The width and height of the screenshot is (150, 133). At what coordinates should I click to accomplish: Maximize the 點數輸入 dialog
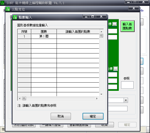click(x=93, y=16)
